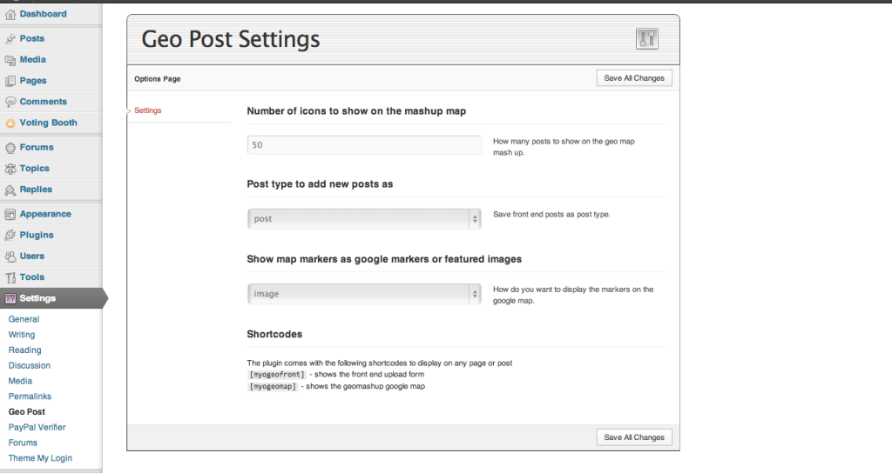Expand the map marker image dropdown
This screenshot has width=892, height=473.
tap(364, 294)
